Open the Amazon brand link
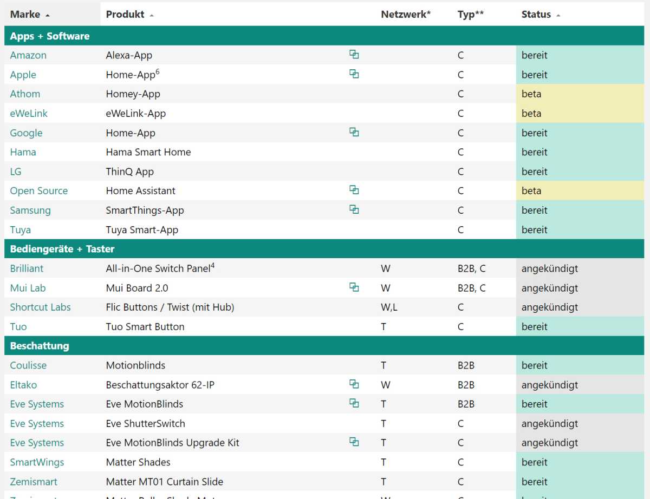This screenshot has width=650, height=499. pos(28,55)
